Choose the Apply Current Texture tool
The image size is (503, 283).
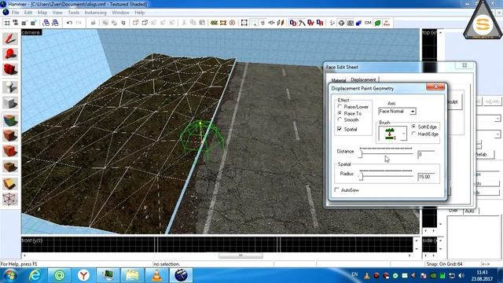click(x=10, y=136)
